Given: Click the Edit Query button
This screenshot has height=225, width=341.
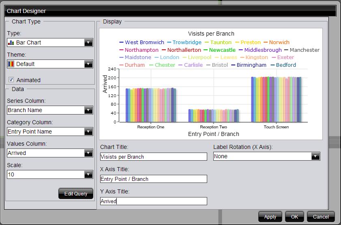Looking at the screenshot, I should point(76,193).
